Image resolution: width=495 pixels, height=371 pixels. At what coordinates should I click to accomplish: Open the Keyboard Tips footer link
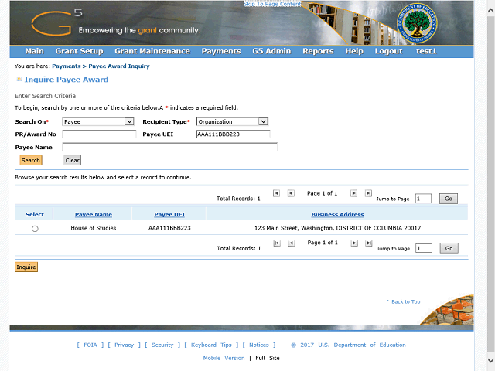tap(211, 345)
